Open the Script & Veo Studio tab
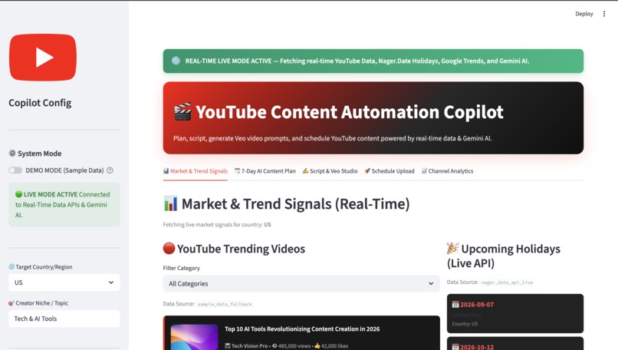Image resolution: width=618 pixels, height=350 pixels. [x=330, y=171]
